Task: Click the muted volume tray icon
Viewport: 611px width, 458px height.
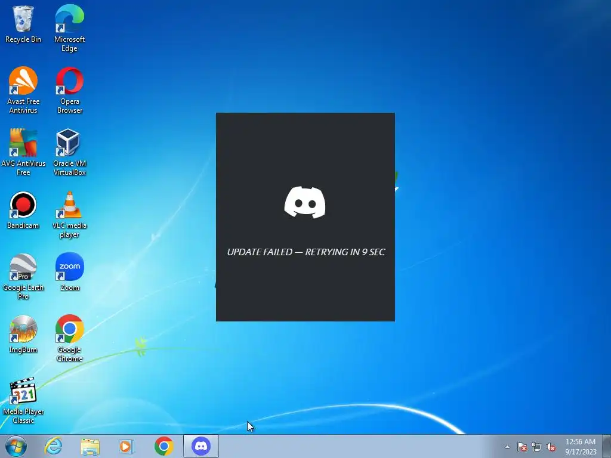Action: point(551,447)
